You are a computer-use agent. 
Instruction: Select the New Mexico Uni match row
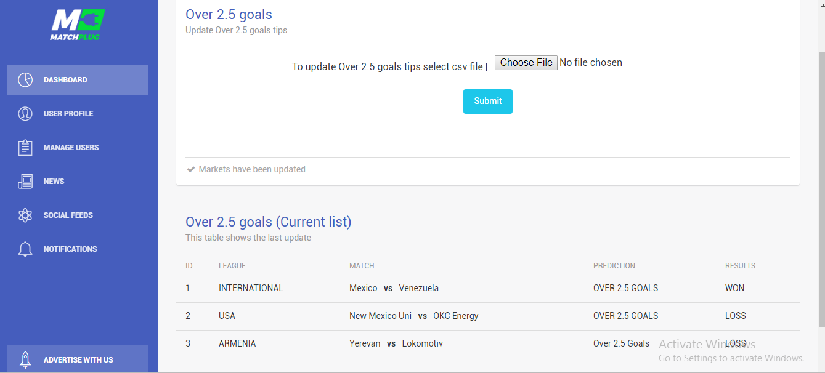(x=488, y=316)
